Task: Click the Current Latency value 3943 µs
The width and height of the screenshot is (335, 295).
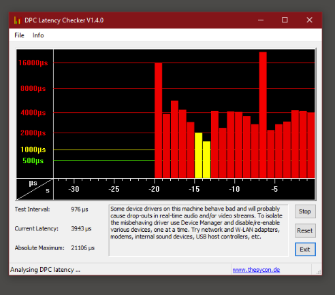Action: [x=81, y=228]
